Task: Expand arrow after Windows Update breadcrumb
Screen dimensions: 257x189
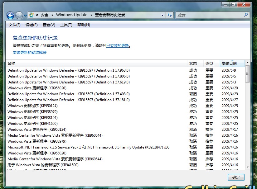Action: (91, 15)
